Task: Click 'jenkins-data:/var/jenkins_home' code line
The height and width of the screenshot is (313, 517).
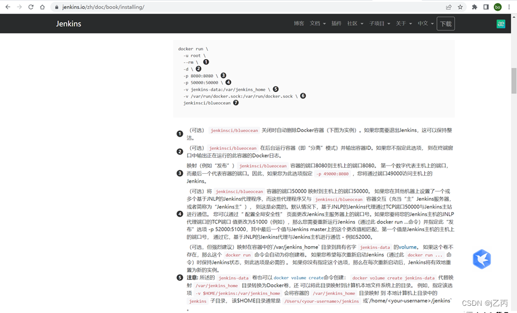Action: click(x=227, y=90)
